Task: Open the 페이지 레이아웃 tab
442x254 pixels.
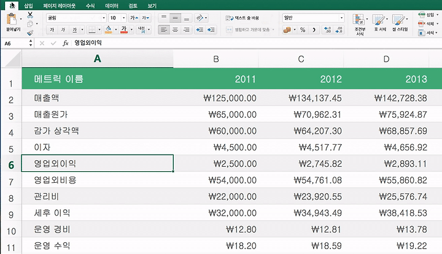Action: [x=60, y=6]
